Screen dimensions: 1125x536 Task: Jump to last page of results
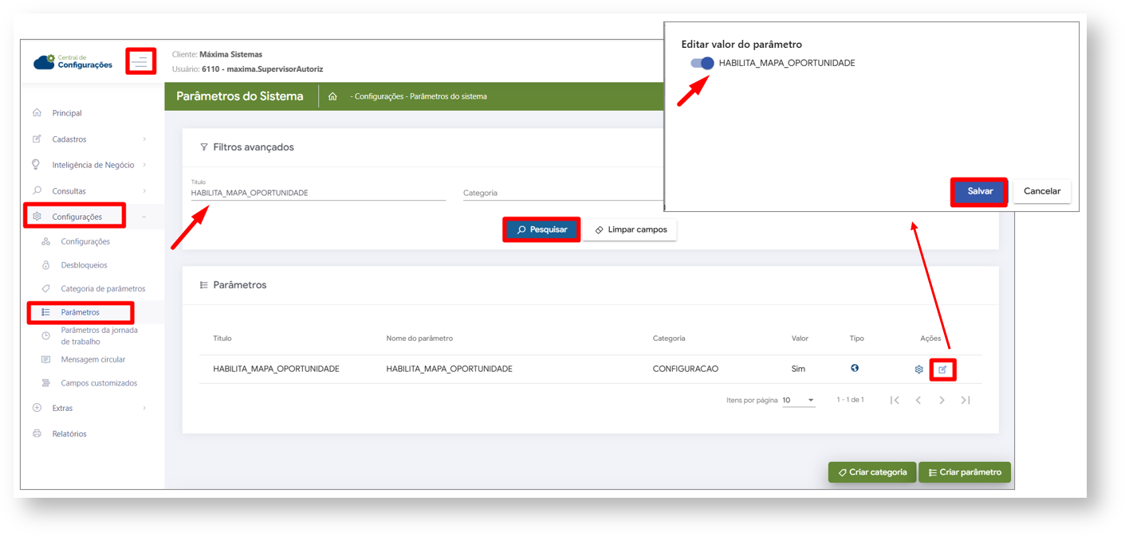966,400
